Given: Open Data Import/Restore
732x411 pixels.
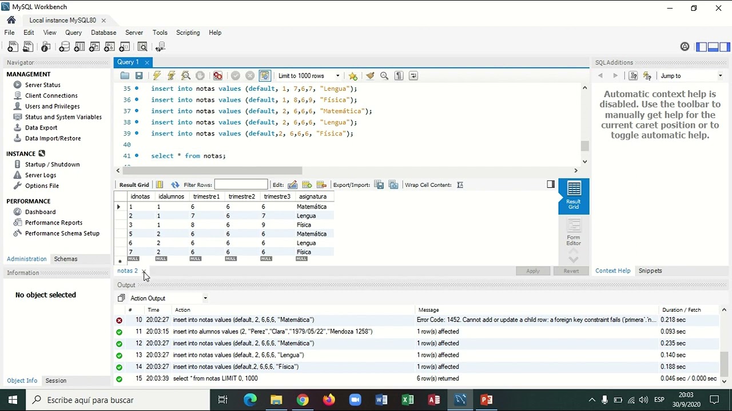Looking at the screenshot, I should [x=53, y=138].
